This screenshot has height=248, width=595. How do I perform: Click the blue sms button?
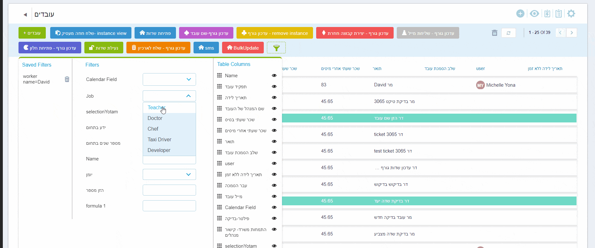[206, 48]
